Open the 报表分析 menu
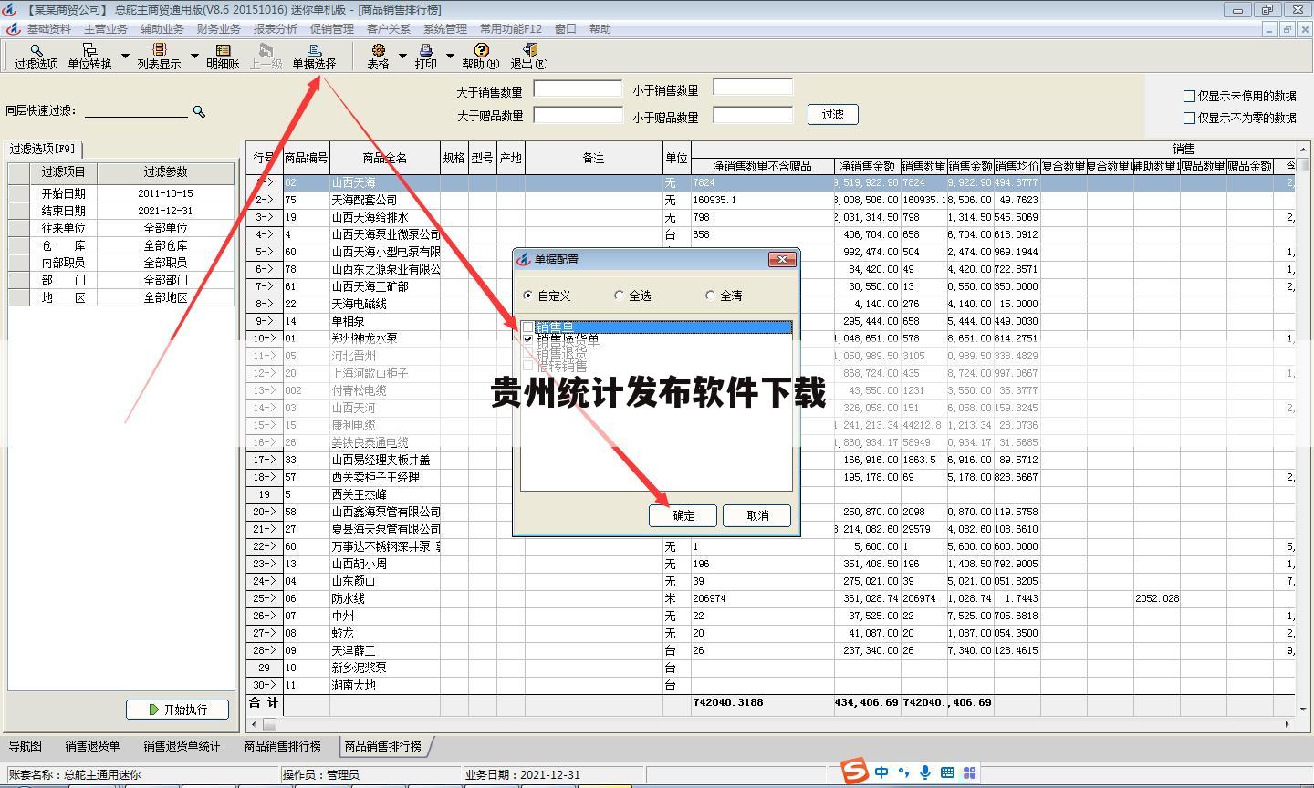 pos(275,29)
